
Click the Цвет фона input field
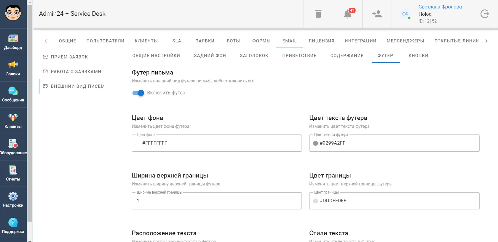(x=217, y=143)
